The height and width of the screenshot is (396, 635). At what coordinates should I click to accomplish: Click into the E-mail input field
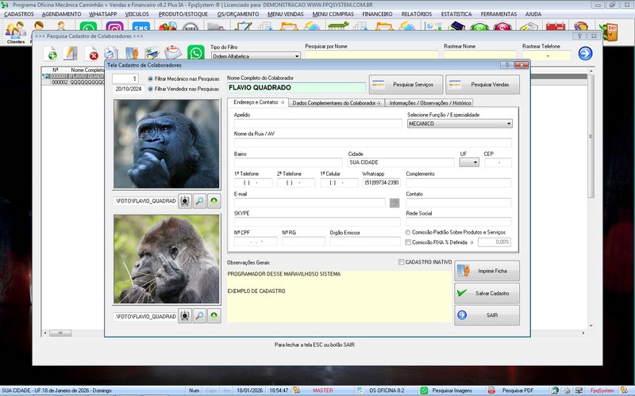[x=310, y=203]
